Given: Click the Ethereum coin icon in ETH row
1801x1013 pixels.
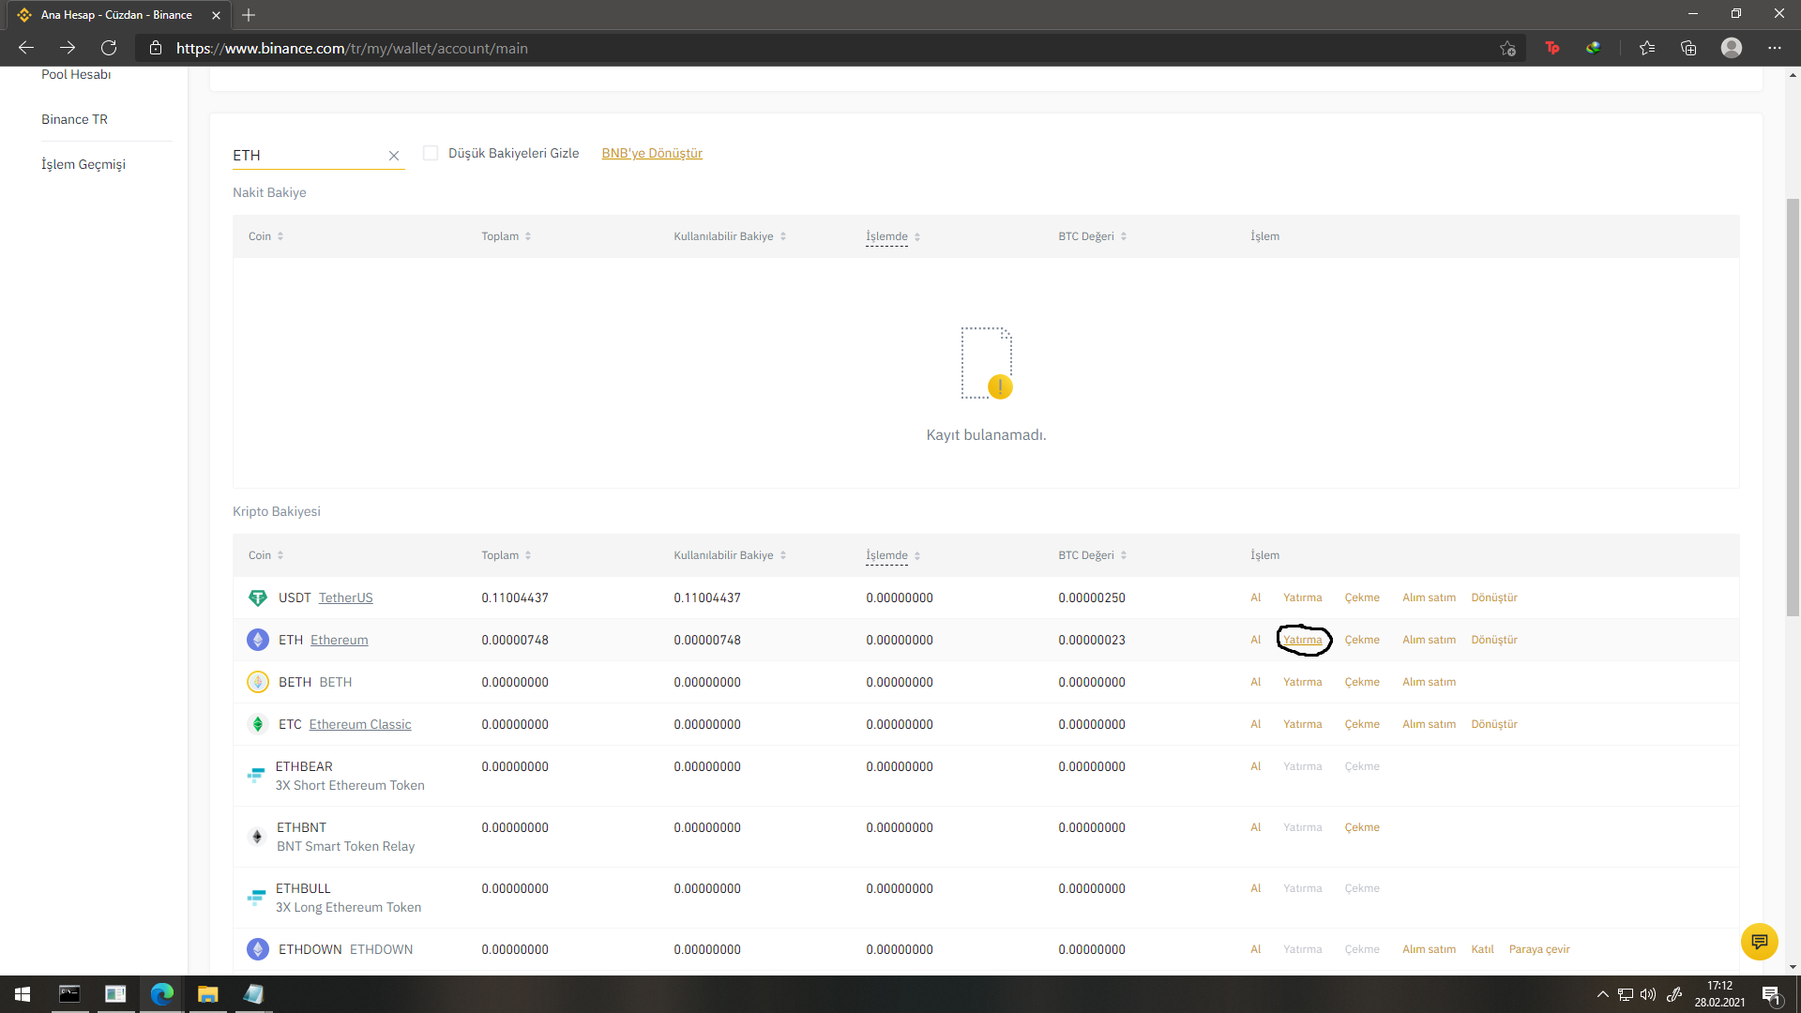Looking at the screenshot, I should click(257, 640).
